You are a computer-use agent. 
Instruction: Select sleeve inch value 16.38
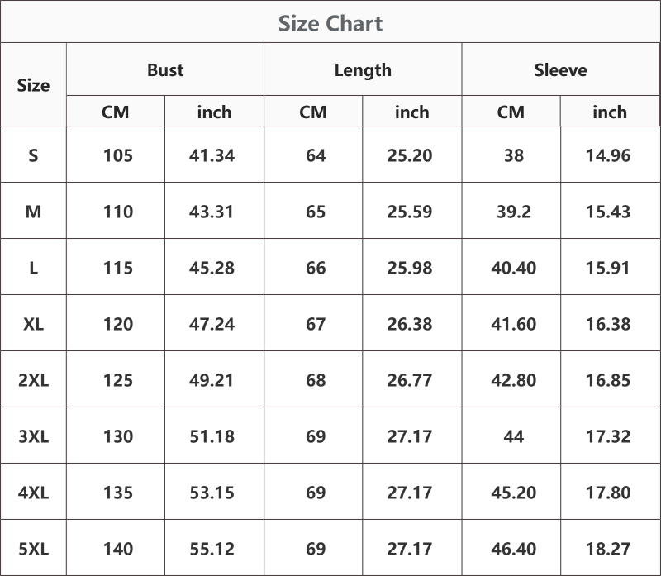[608, 324]
